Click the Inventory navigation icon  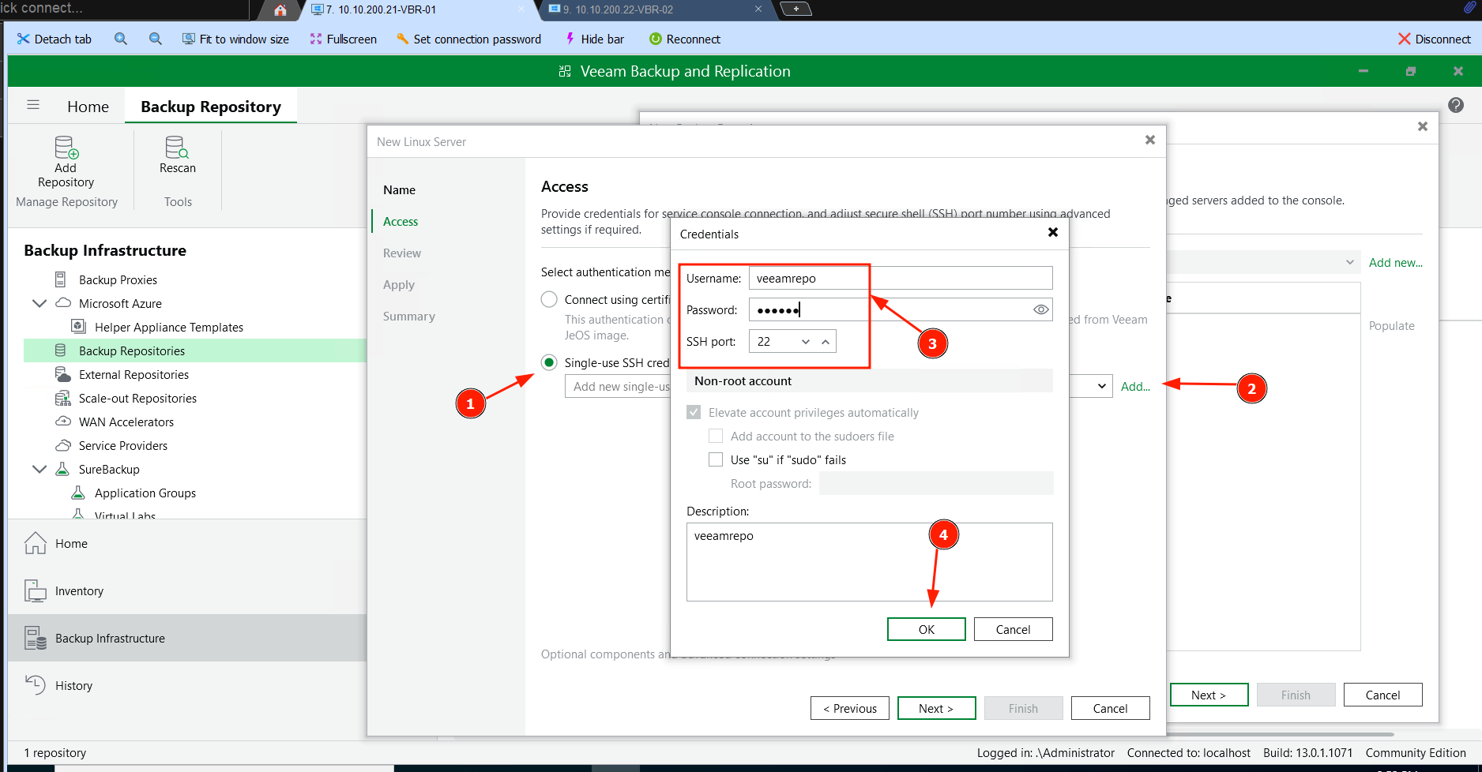pos(36,590)
